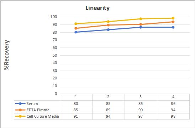
Task: Select the Serum table cell showing 80
Action: pyautogui.click(x=76, y=104)
